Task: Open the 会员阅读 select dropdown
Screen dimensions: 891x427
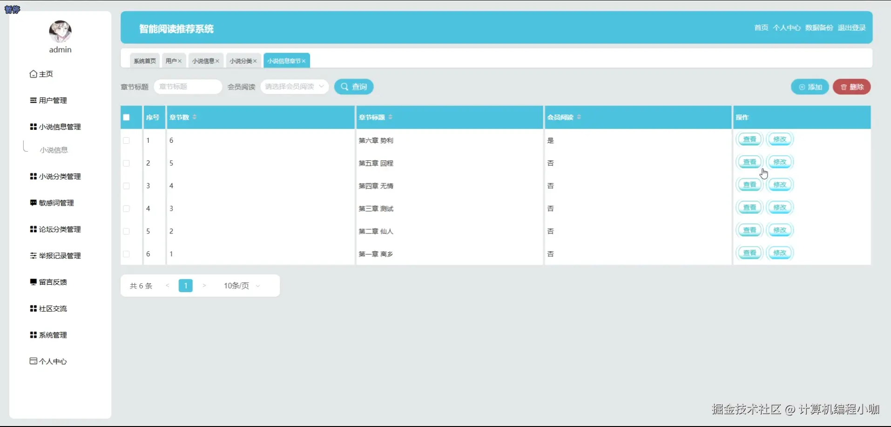Action: coord(295,87)
